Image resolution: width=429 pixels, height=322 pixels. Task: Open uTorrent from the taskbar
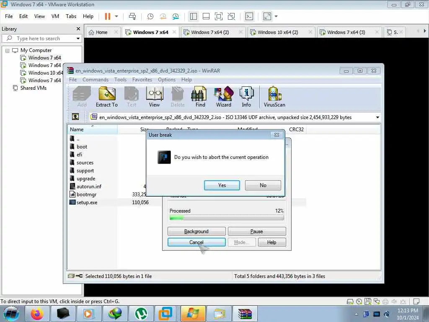tap(141, 314)
